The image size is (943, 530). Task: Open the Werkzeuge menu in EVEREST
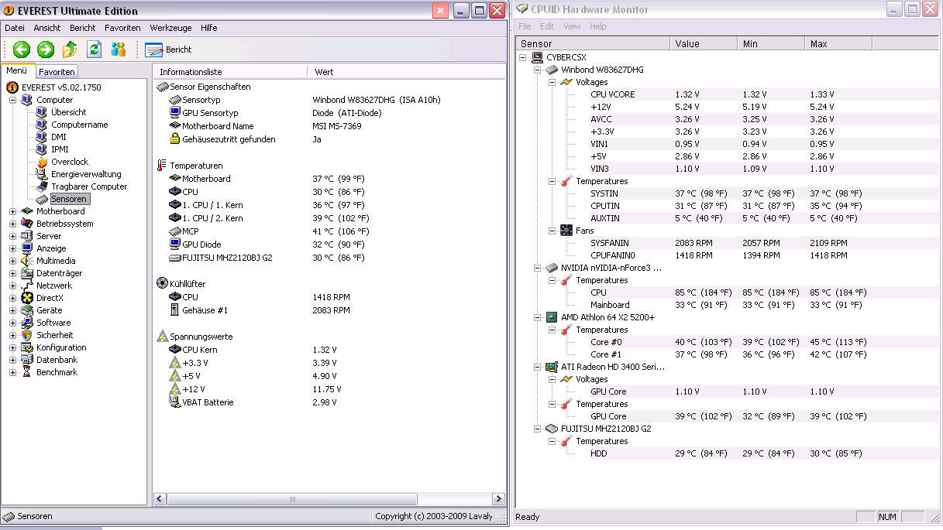(x=170, y=28)
